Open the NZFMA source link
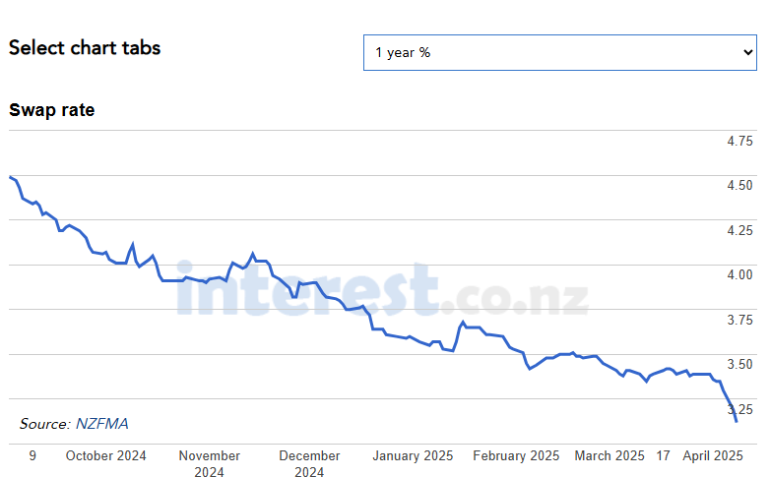This screenshot has width=770, height=477. pos(102,424)
